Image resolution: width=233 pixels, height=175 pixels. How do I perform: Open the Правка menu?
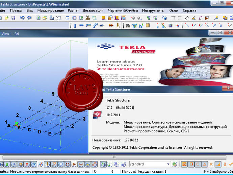(16, 10)
